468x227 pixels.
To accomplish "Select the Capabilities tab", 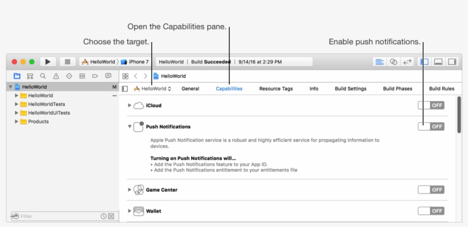I will coord(229,89).
